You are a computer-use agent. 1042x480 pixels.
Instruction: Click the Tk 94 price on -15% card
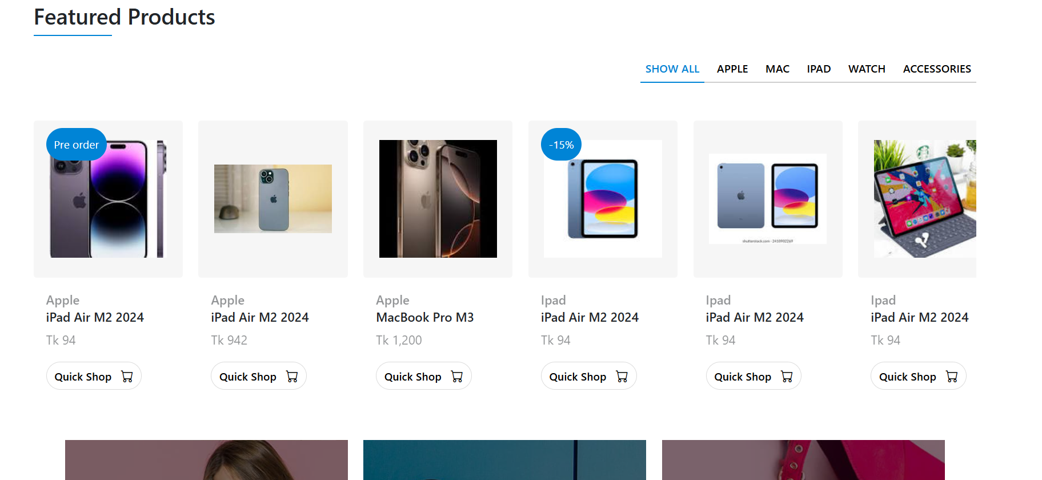pos(556,340)
